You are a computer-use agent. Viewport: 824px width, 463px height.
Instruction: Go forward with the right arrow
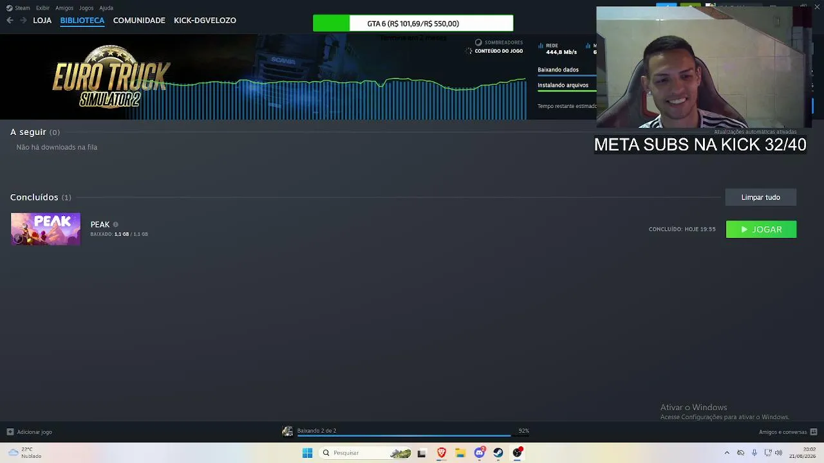[x=23, y=21]
